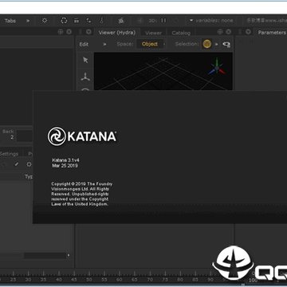
Task: Click the dimmed back arrow in the Parameters pane
Action: click(242, 41)
